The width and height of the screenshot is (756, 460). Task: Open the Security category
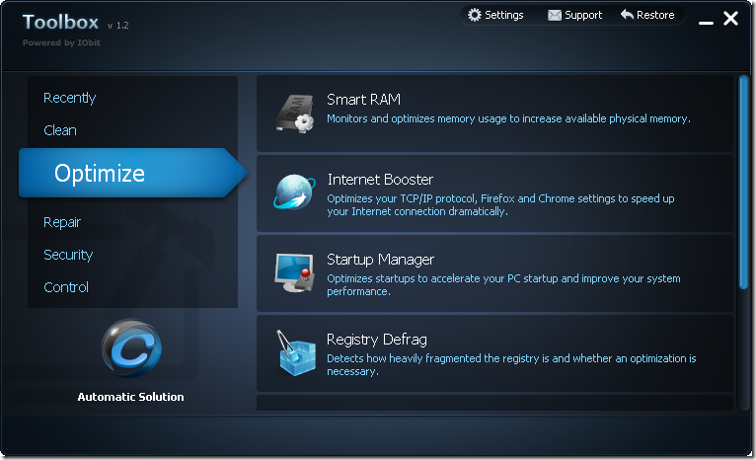tap(68, 255)
